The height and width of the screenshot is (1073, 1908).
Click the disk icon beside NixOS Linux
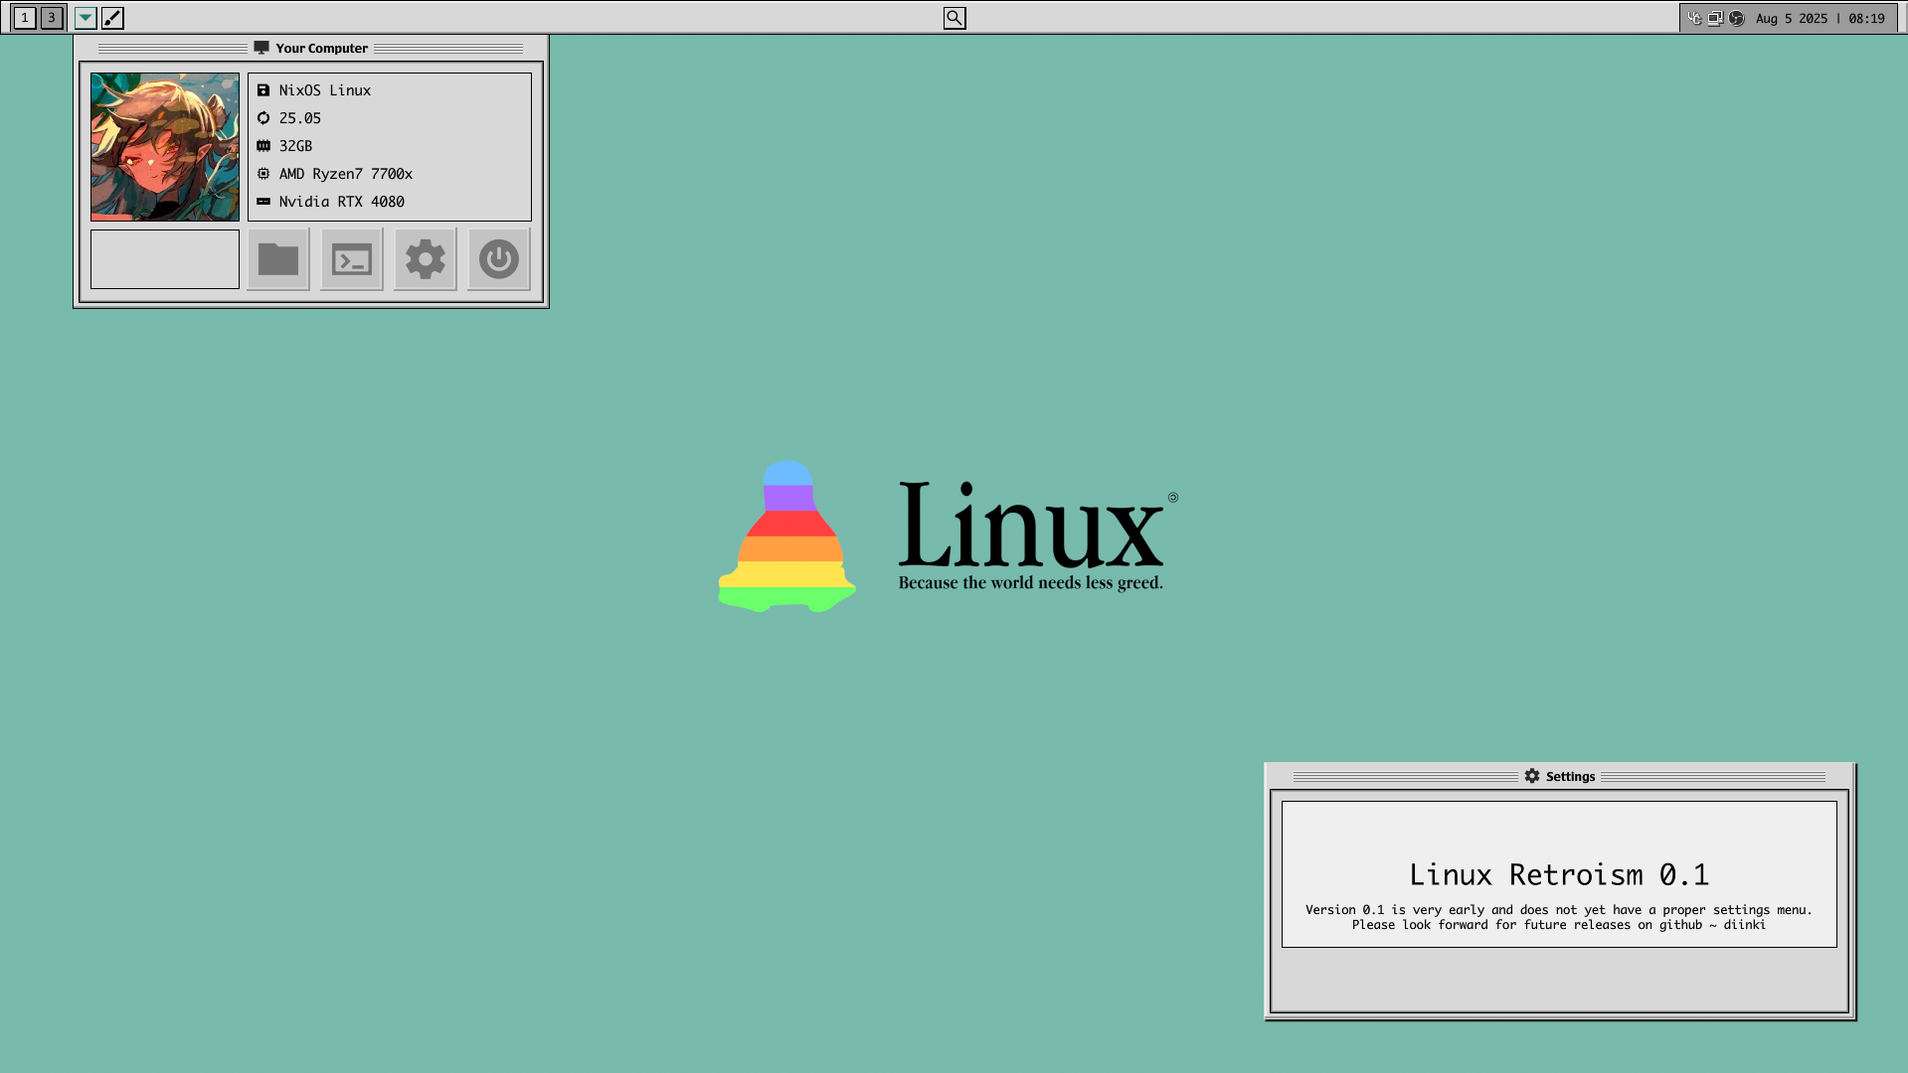(262, 89)
